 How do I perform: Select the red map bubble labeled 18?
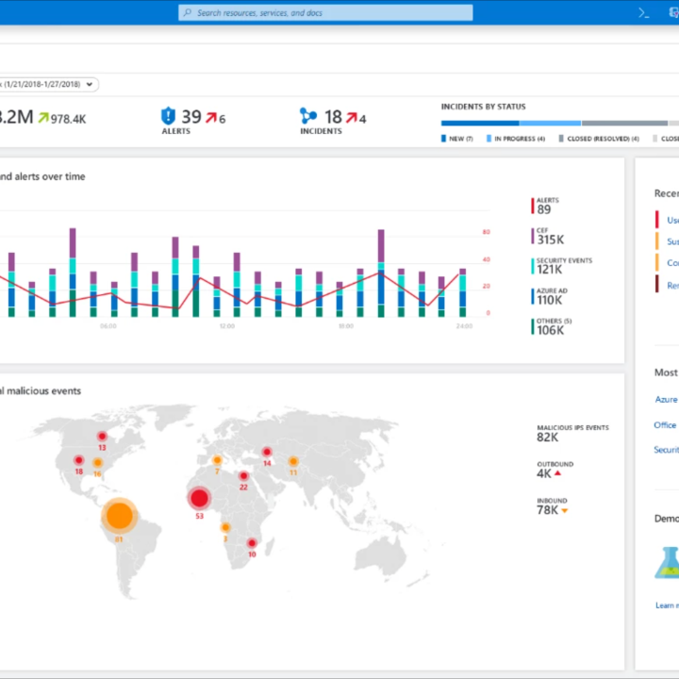[79, 460]
